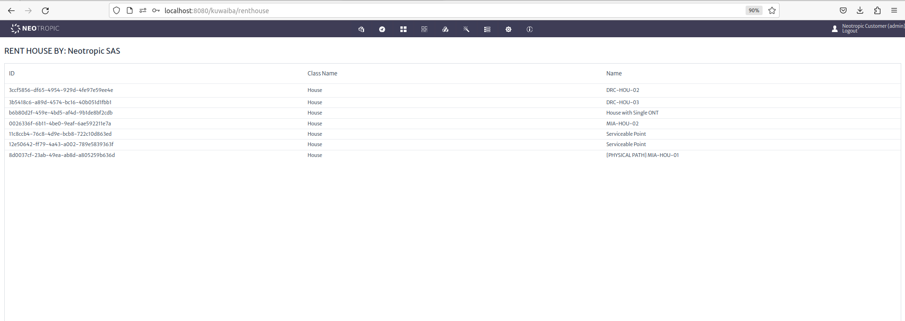Select ID 3b5418c6-a89d-4574-bc16-40b051d1fbb1
This screenshot has width=905, height=321.
click(60, 102)
